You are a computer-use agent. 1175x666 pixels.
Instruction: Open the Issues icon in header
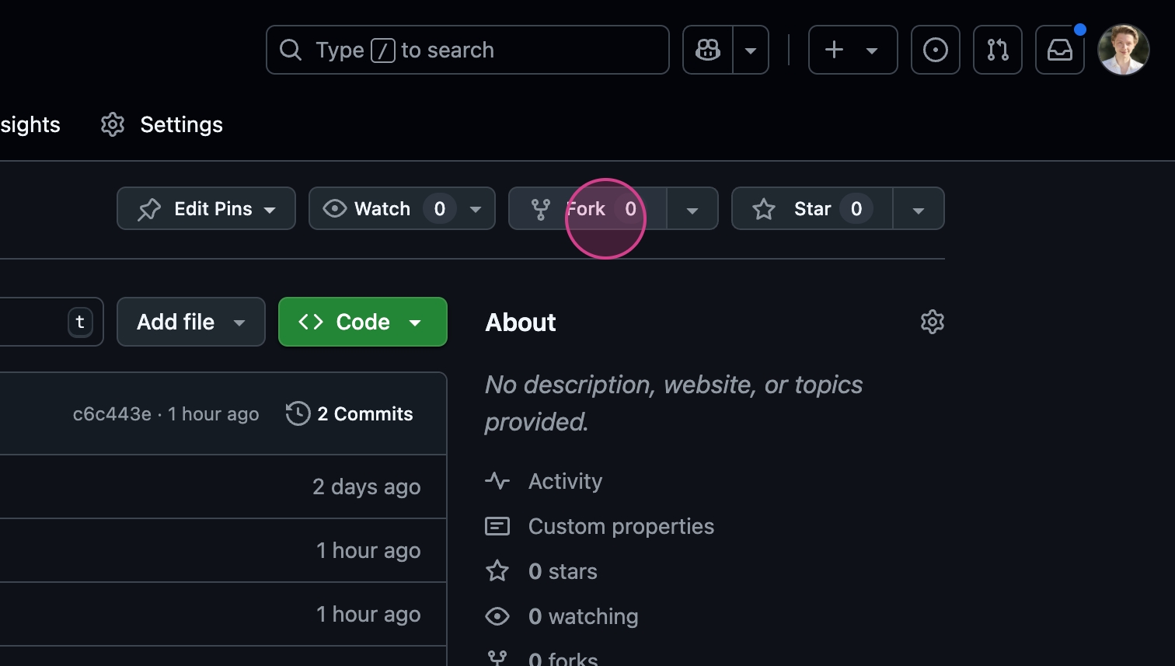pyautogui.click(x=935, y=50)
